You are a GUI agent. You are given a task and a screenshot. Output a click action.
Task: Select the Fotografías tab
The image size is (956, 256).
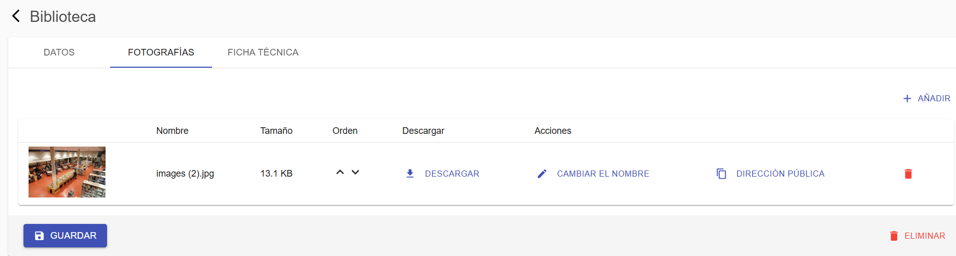pyautogui.click(x=161, y=52)
